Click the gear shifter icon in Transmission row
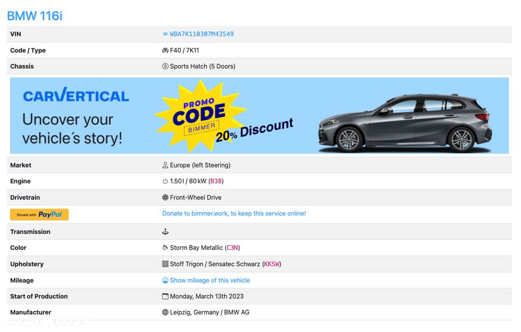 click(x=165, y=232)
